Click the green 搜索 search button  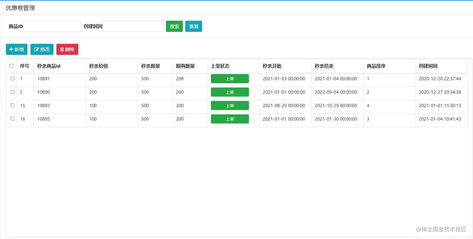pos(174,26)
